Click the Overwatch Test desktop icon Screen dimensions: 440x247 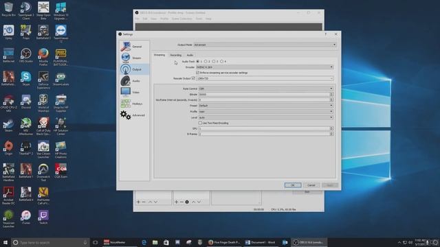(x=43, y=172)
